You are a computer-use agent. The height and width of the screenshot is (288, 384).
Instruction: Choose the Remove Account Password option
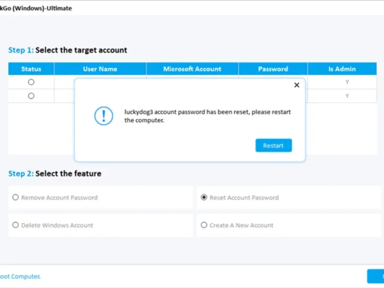16,197
